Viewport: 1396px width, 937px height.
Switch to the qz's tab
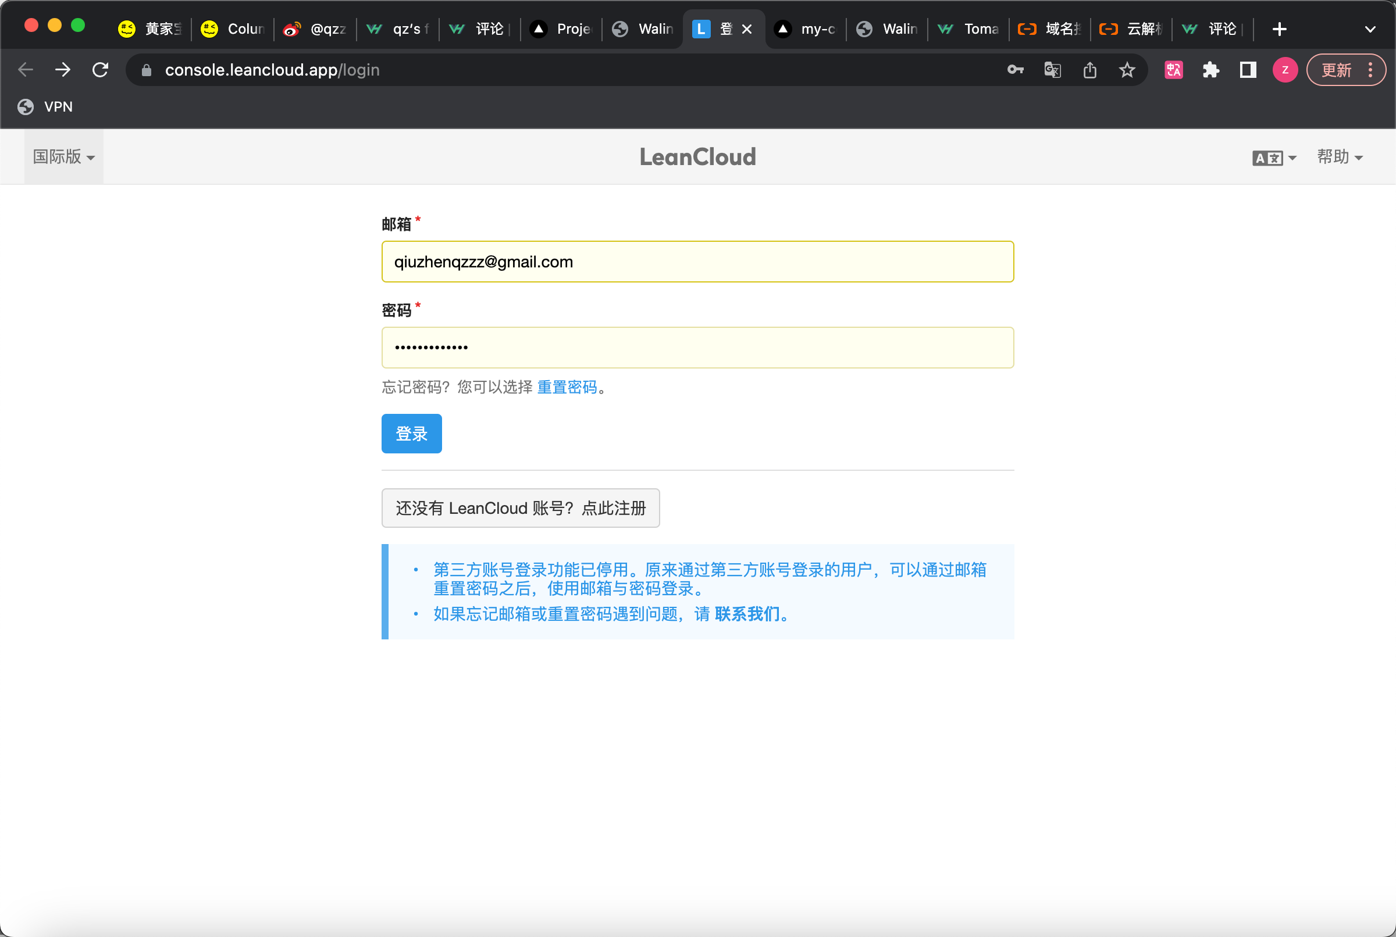point(398,28)
